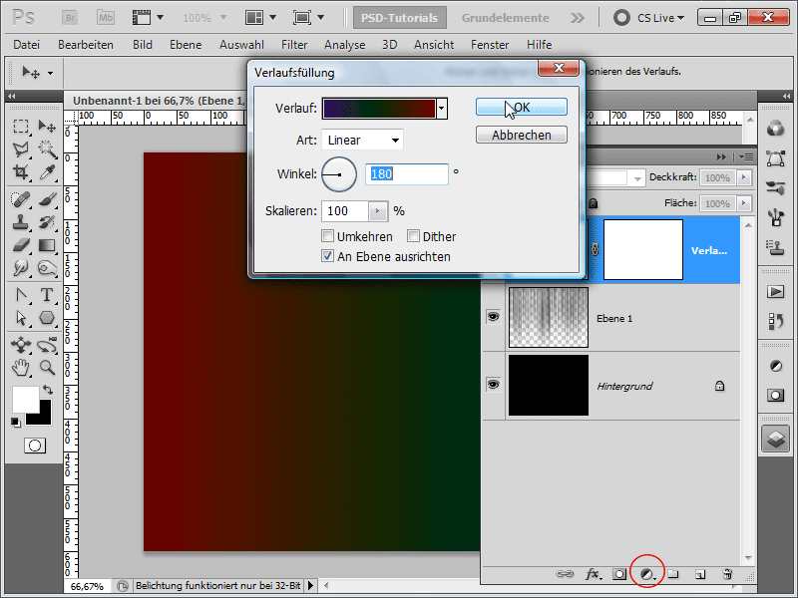Image resolution: width=798 pixels, height=598 pixels.
Task: Select the Rectangular Marquee tool
Action: click(x=20, y=127)
